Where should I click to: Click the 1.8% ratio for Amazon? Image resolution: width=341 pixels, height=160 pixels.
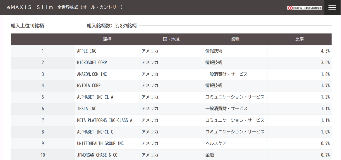coord(325,74)
